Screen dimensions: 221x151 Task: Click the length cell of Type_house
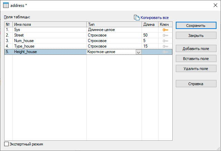(x=150, y=46)
